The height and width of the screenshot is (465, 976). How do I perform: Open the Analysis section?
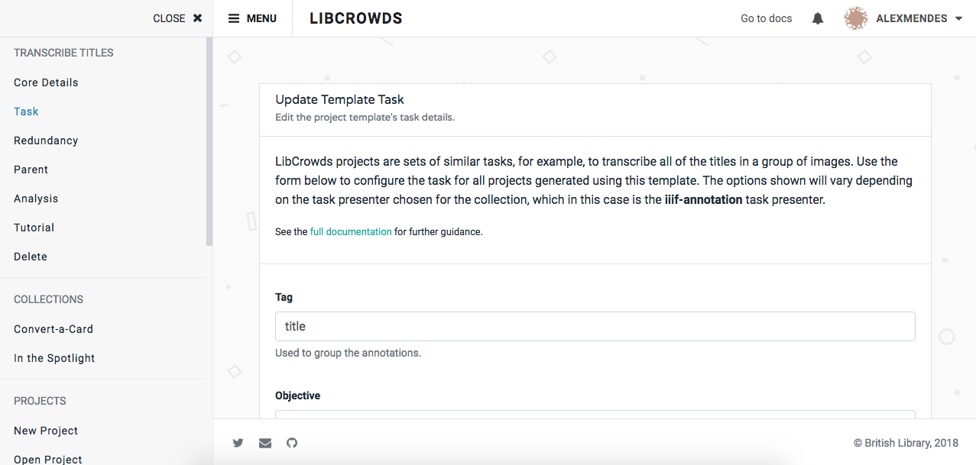point(35,198)
